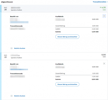
Task: Click Kaufdetails heading in Aug 22 details
Action: [x=59, y=64]
